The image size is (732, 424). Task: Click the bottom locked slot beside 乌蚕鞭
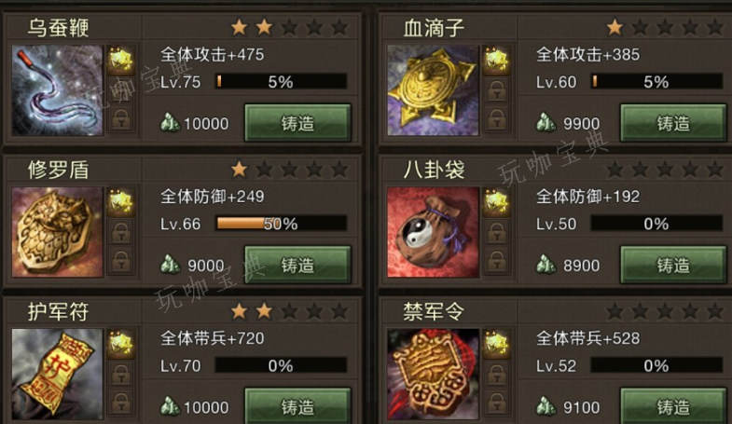coord(121,119)
